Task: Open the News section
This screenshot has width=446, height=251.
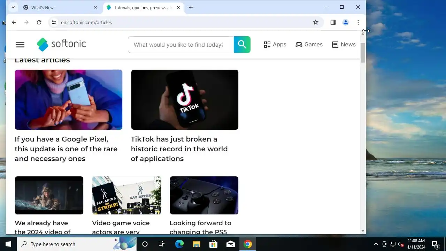Action: pyautogui.click(x=344, y=45)
